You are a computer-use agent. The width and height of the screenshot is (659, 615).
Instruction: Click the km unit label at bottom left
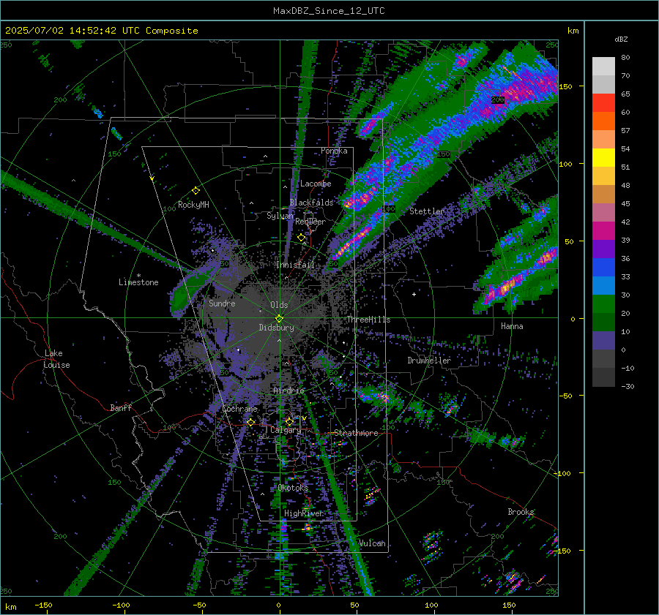pos(10,607)
